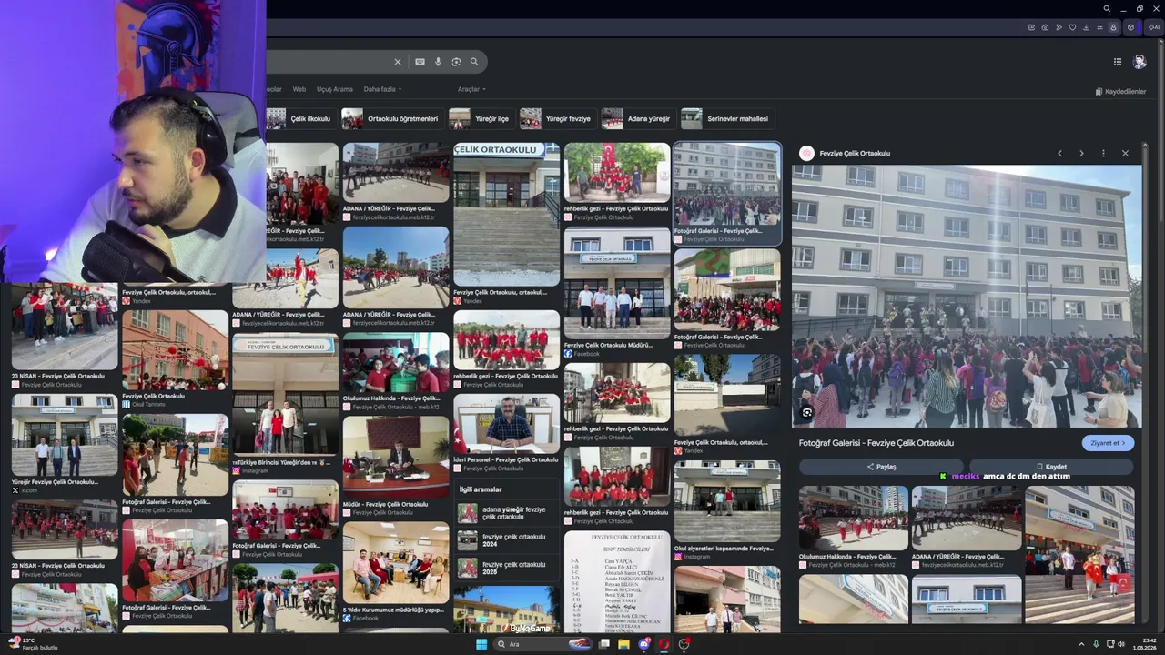Screen dimensions: 1165x655
Task: Click the large preview image of the school
Action: [x=966, y=296]
